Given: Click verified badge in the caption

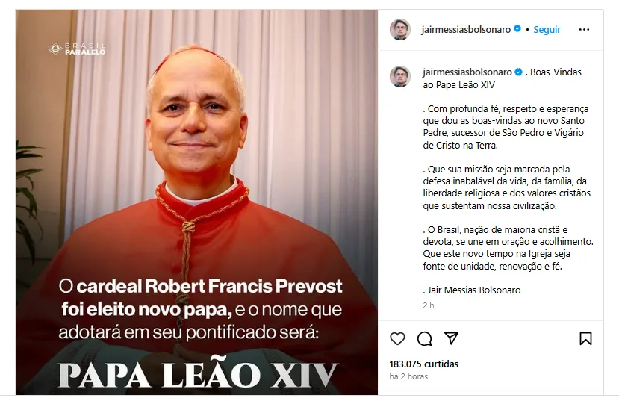Looking at the screenshot, I should [x=518, y=72].
